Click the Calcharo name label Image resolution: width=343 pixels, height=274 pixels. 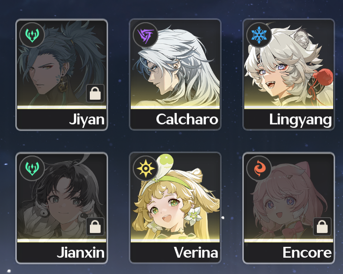(187, 119)
